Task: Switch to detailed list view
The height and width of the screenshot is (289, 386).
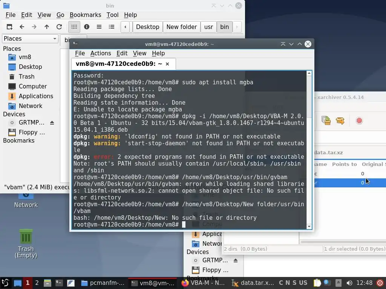Action: [112, 27]
